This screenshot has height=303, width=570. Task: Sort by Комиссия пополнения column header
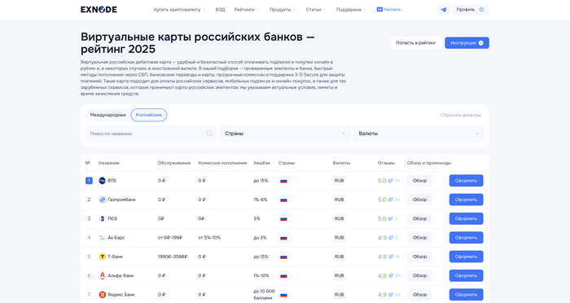(222, 163)
